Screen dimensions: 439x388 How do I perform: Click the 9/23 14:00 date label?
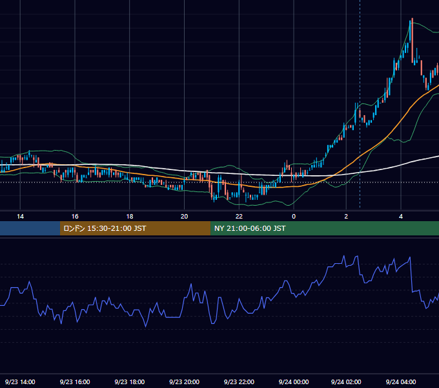point(20,382)
